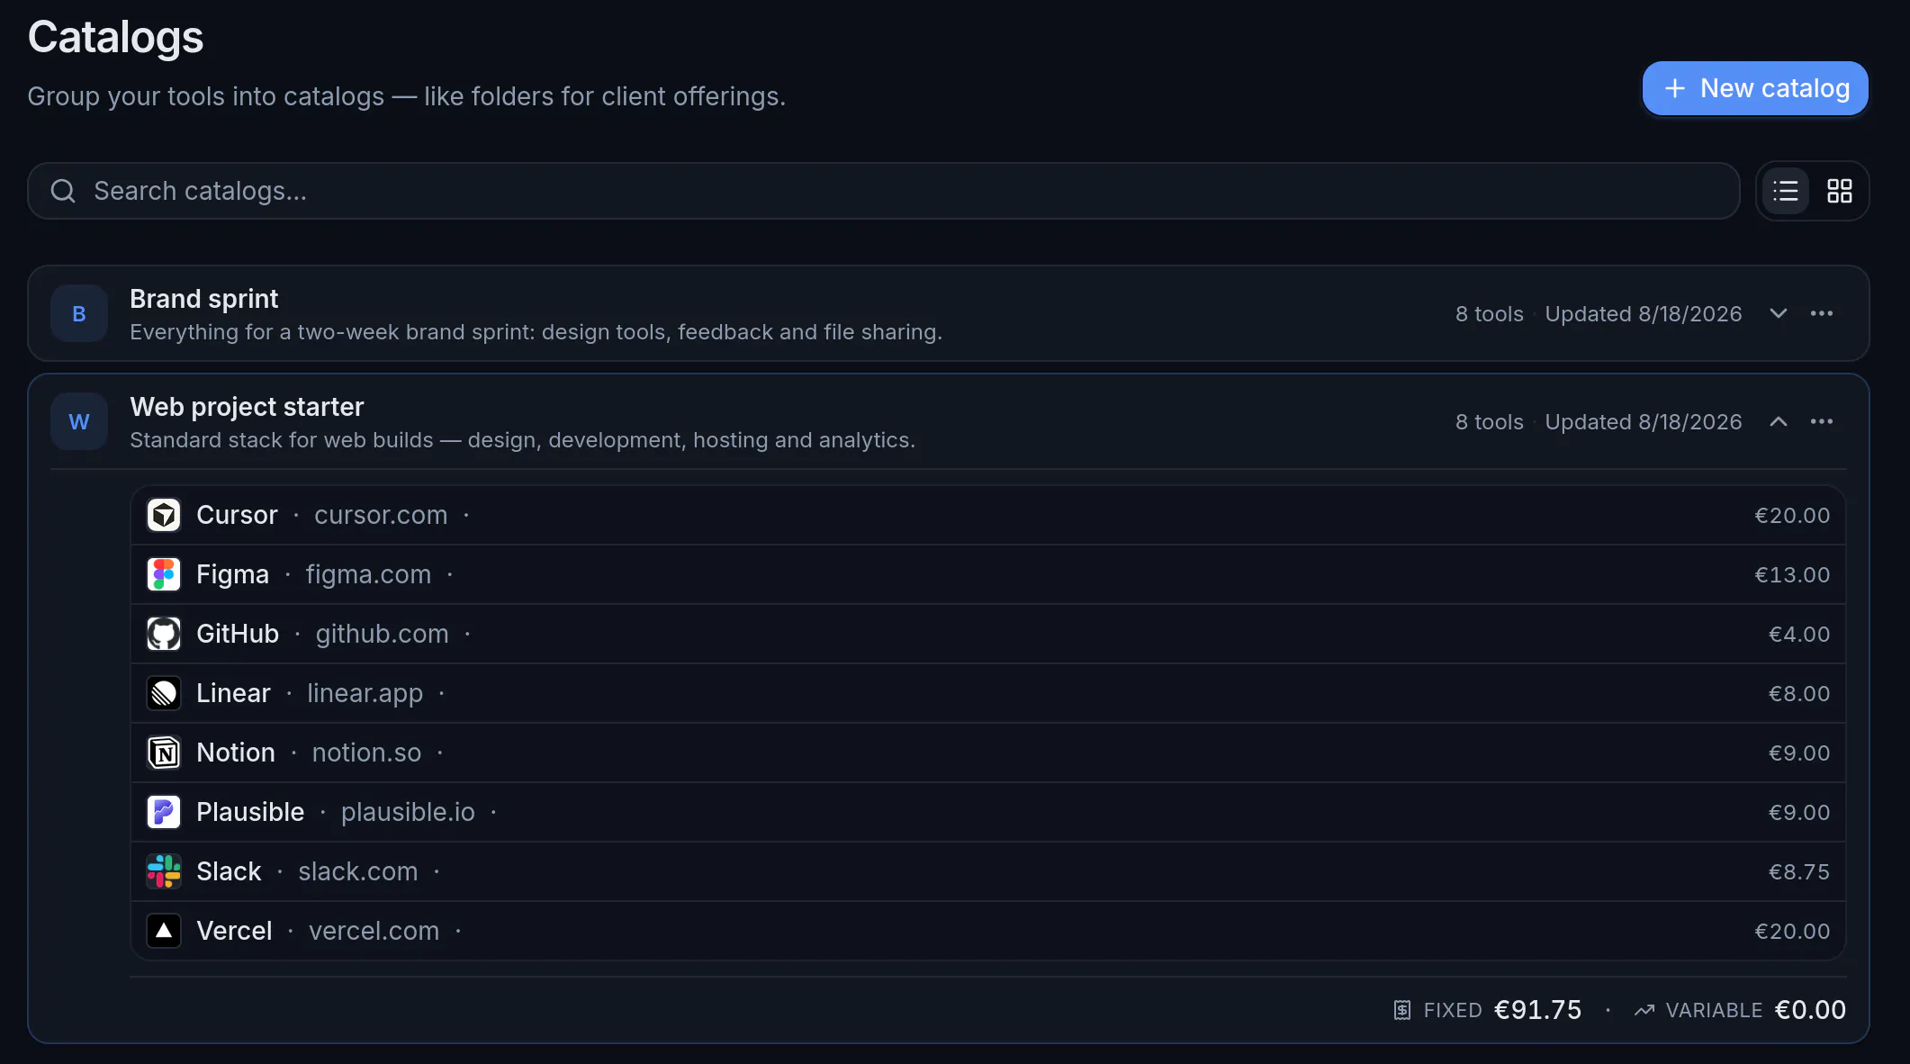1910x1064 pixels.
Task: Select the Figma tool name
Action: pyautogui.click(x=232, y=574)
